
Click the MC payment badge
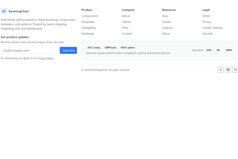coord(219,50)
